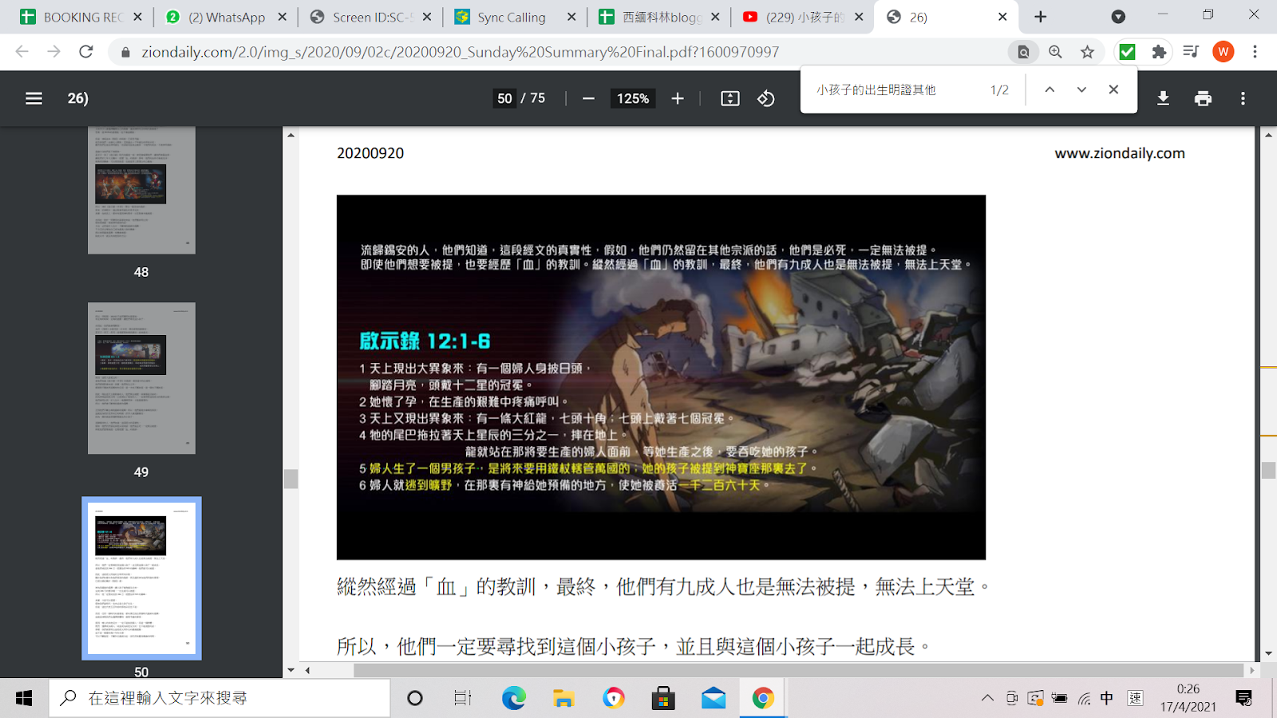
Task: Rotate the PDF counterclockwise
Action: click(766, 98)
